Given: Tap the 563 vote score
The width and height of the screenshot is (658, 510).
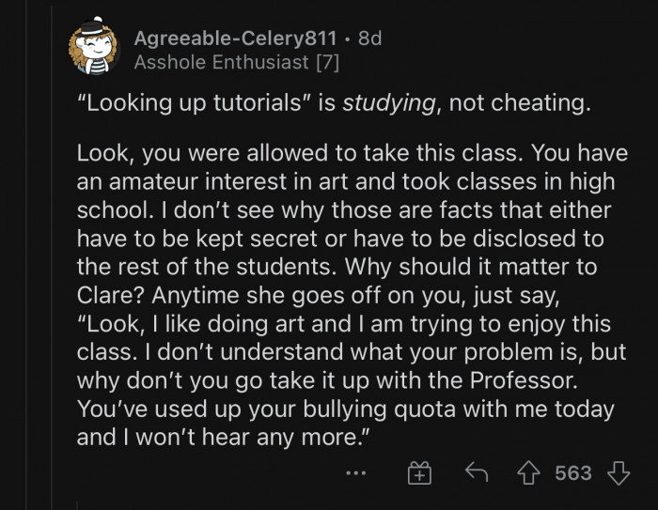Looking at the screenshot, I should (573, 472).
